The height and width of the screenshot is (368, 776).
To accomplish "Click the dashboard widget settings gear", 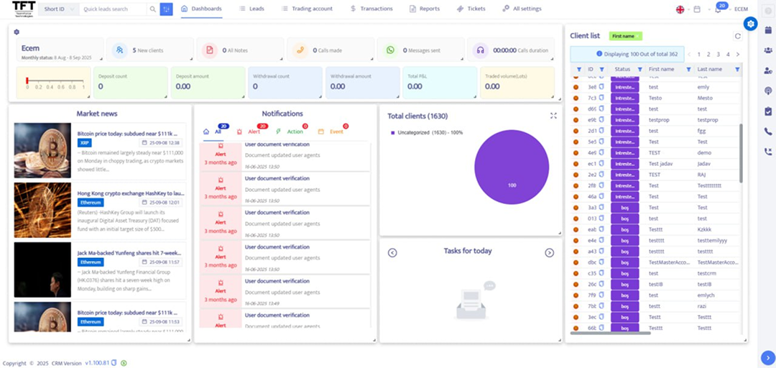I will [x=17, y=32].
